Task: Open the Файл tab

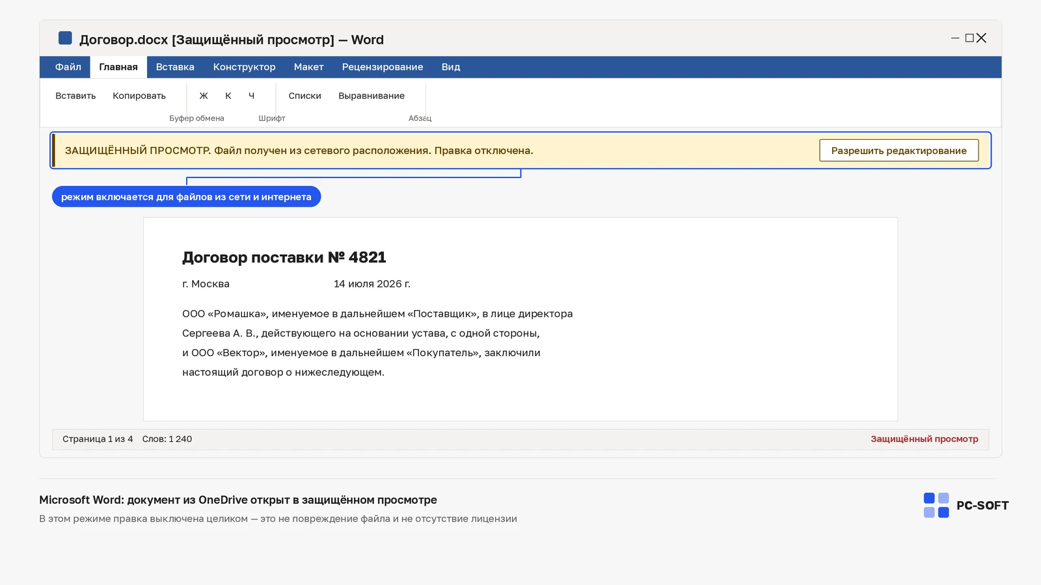Action: [x=68, y=67]
